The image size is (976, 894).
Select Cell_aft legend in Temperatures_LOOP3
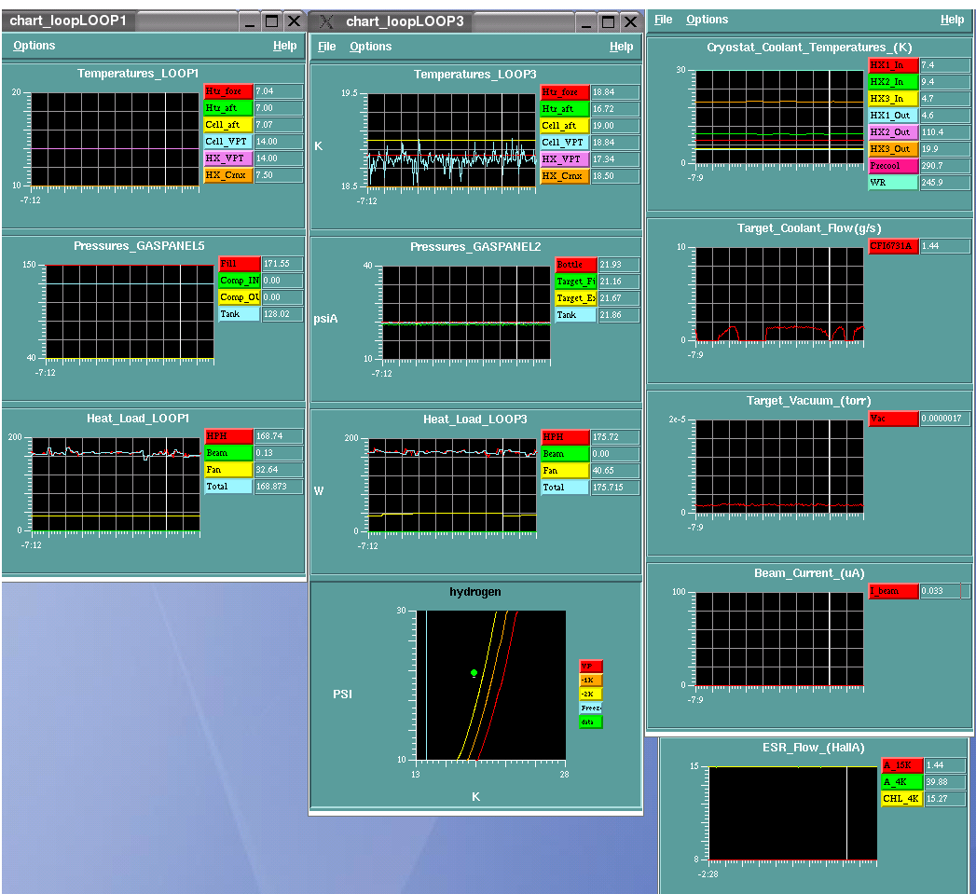(x=565, y=126)
